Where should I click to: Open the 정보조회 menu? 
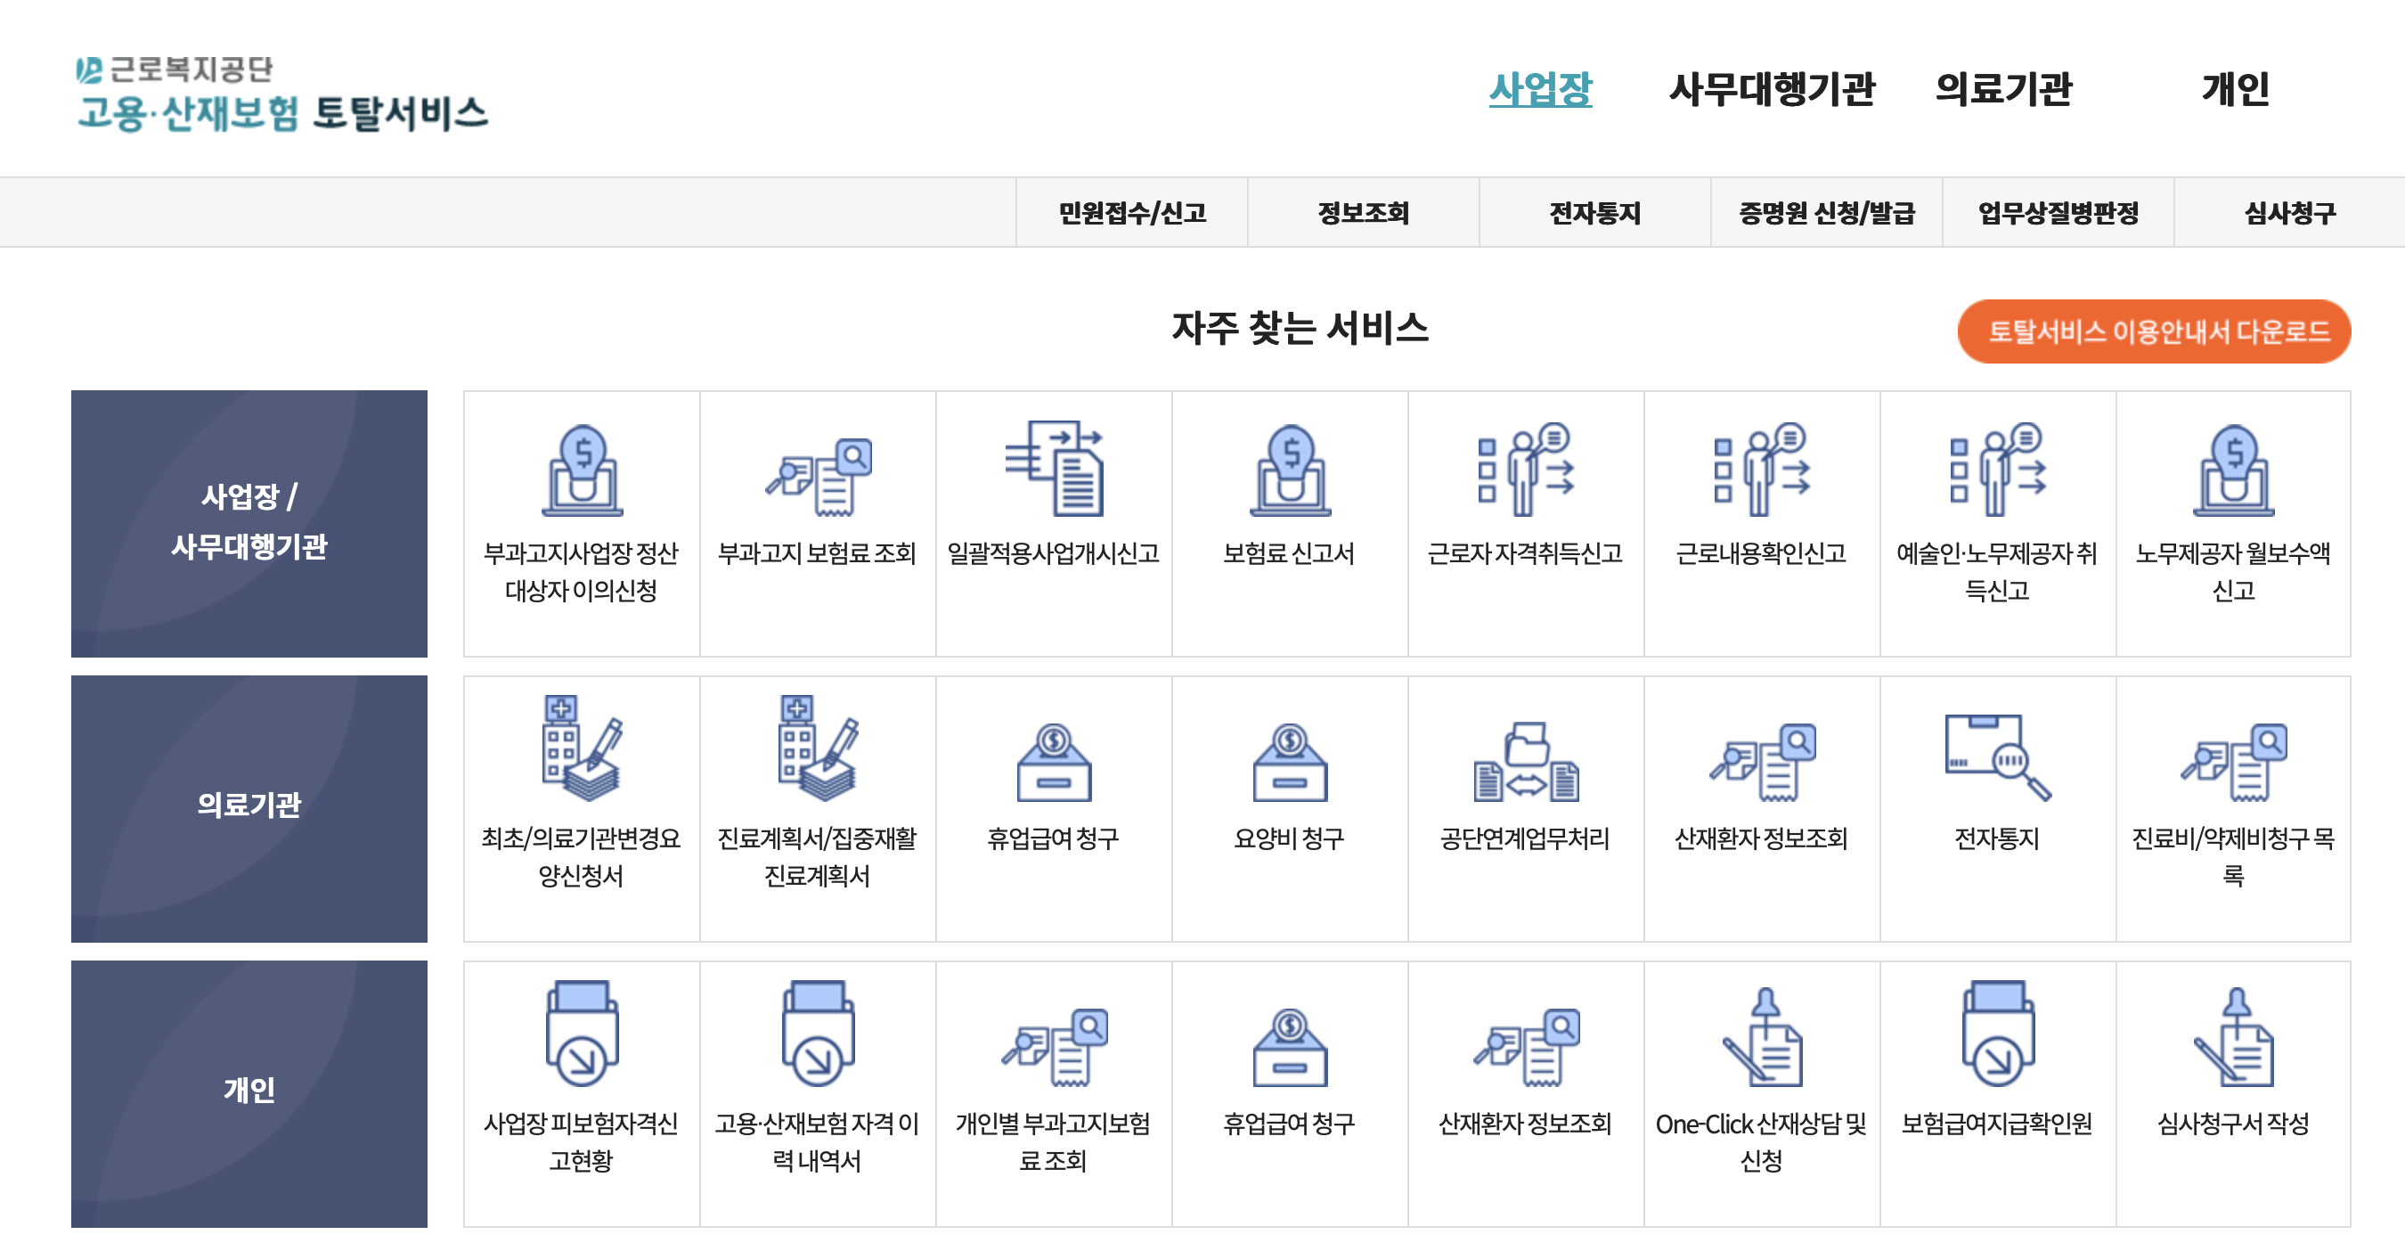pyautogui.click(x=1363, y=213)
